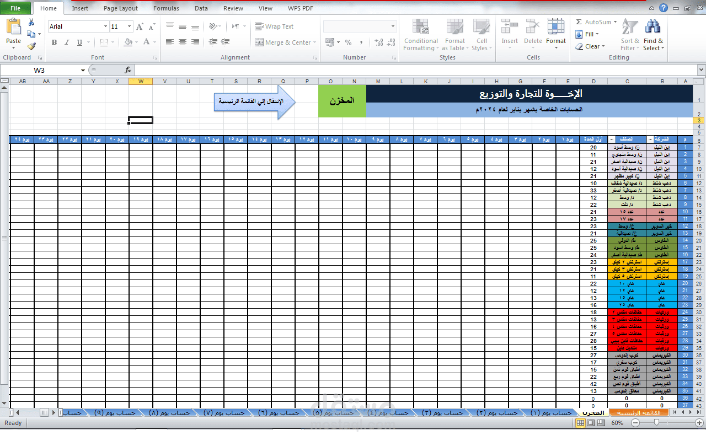This screenshot has width=706, height=441.
Task: Toggle Bold formatting in Font group
Action: click(54, 42)
